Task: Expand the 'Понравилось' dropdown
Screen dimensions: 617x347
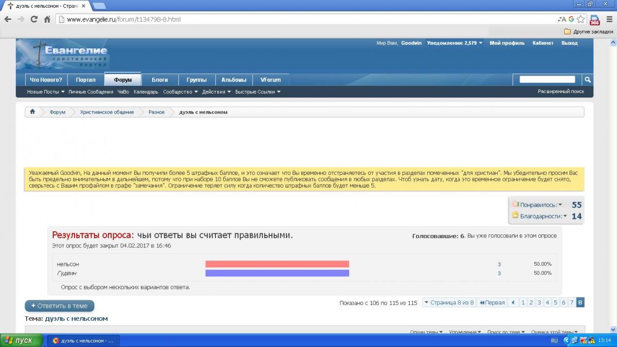Action: (540, 205)
